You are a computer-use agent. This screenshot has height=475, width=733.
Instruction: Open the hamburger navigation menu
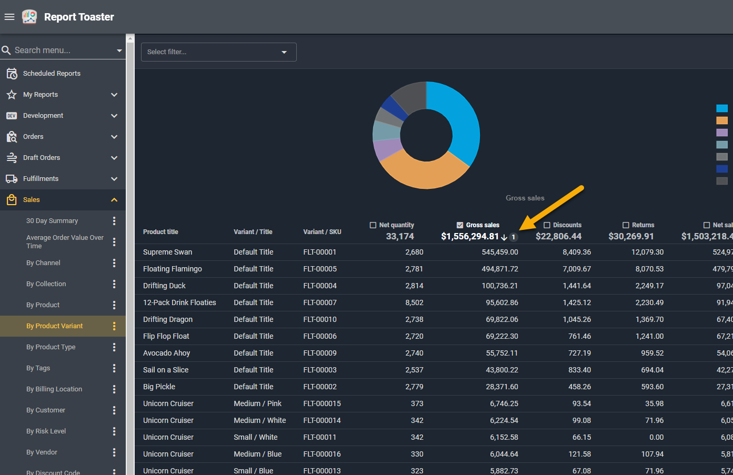pyautogui.click(x=9, y=17)
